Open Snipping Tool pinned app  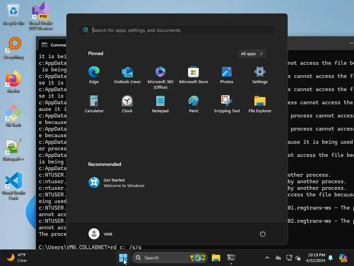click(227, 104)
